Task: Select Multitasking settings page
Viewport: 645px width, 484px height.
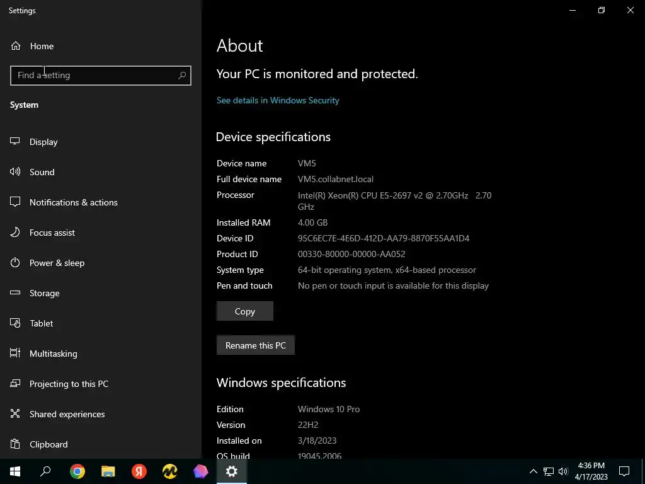Action: point(101,354)
